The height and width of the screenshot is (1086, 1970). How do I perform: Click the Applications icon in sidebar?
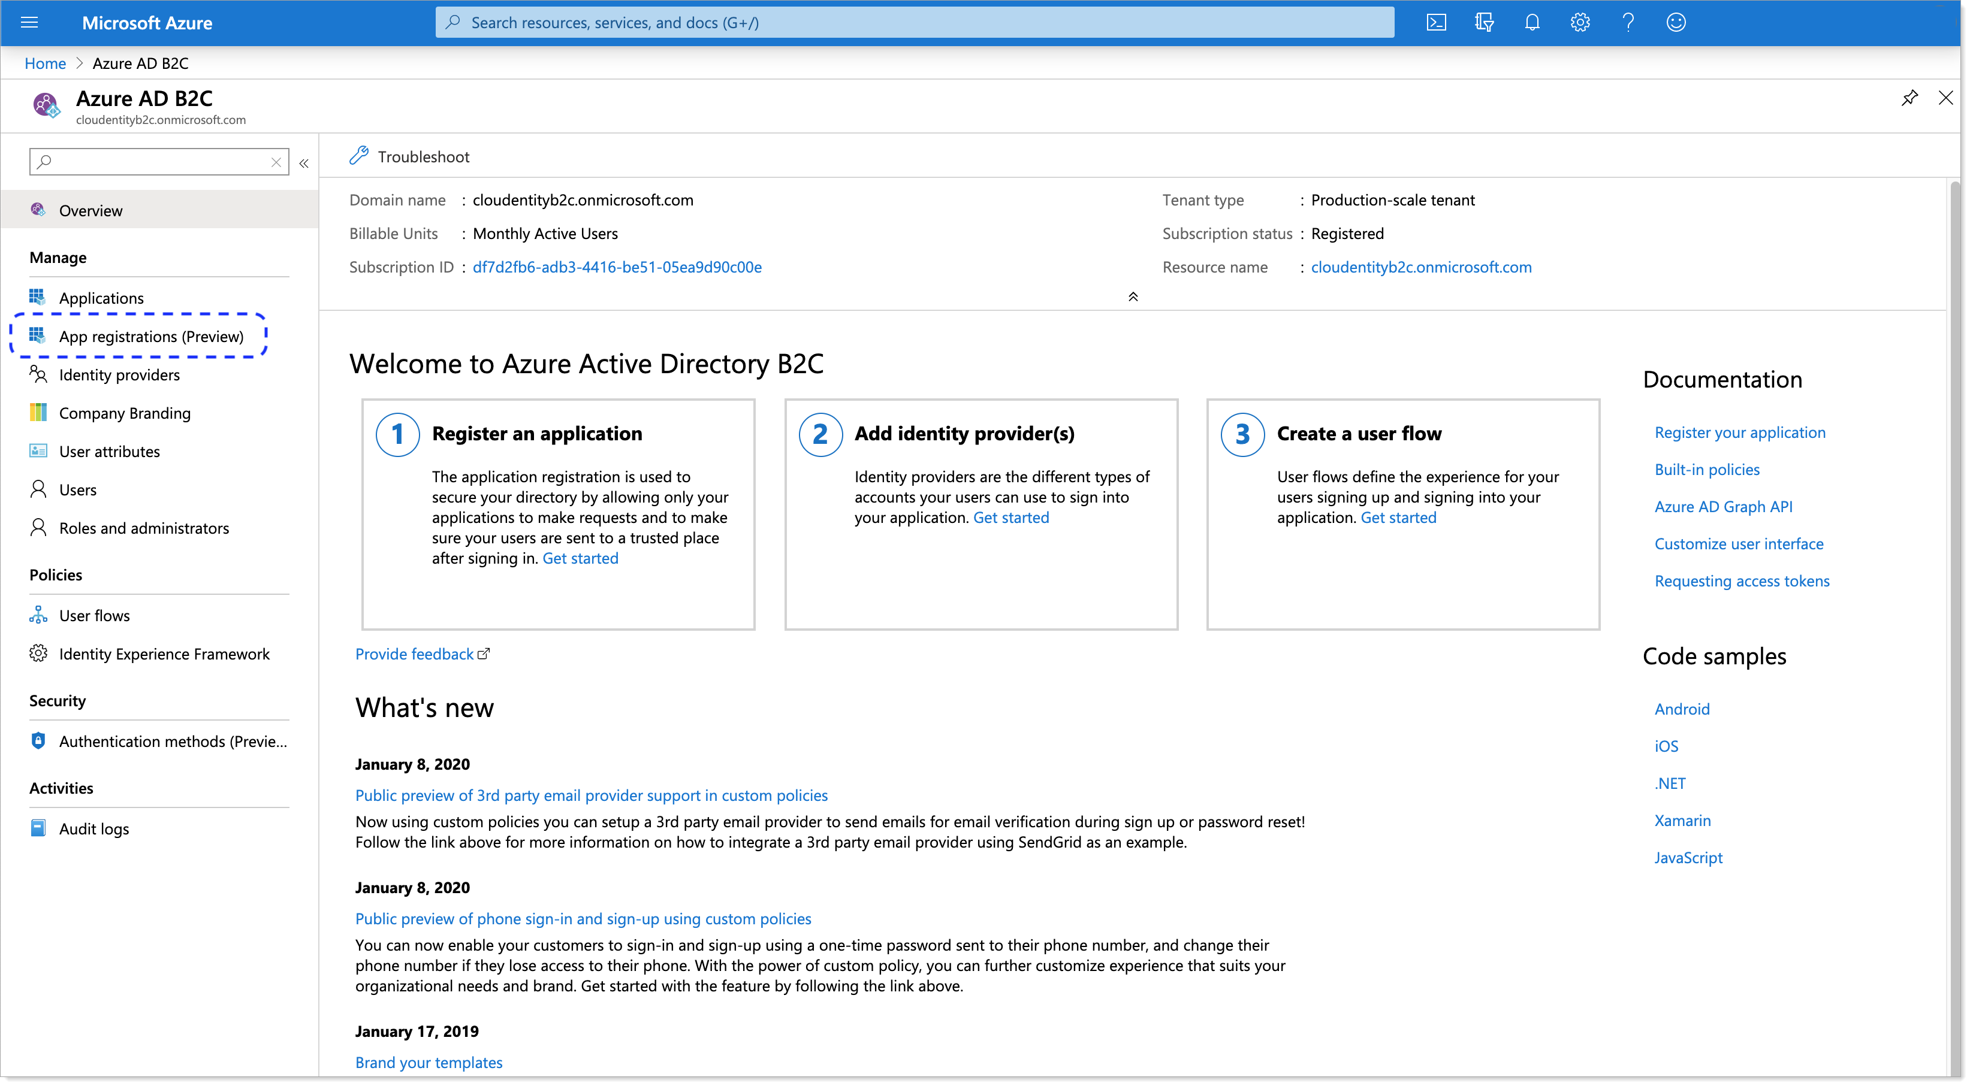pyautogui.click(x=37, y=295)
